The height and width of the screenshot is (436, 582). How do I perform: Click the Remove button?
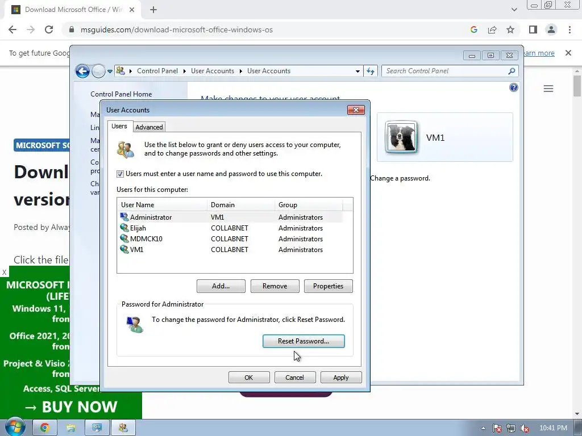[275, 286]
